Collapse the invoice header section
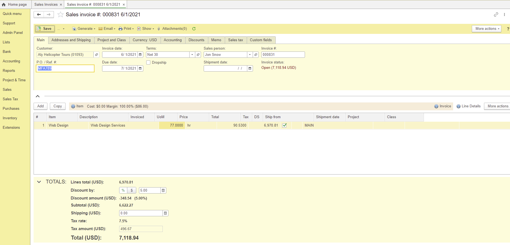The image size is (510, 245). click(38, 96)
